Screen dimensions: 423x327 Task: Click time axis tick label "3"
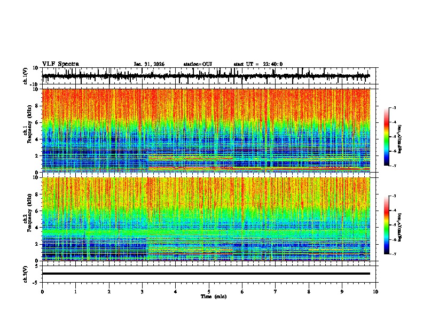click(142, 292)
